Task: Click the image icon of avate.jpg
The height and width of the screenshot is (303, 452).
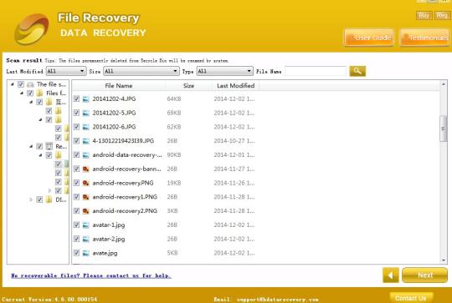Action: (x=86, y=253)
